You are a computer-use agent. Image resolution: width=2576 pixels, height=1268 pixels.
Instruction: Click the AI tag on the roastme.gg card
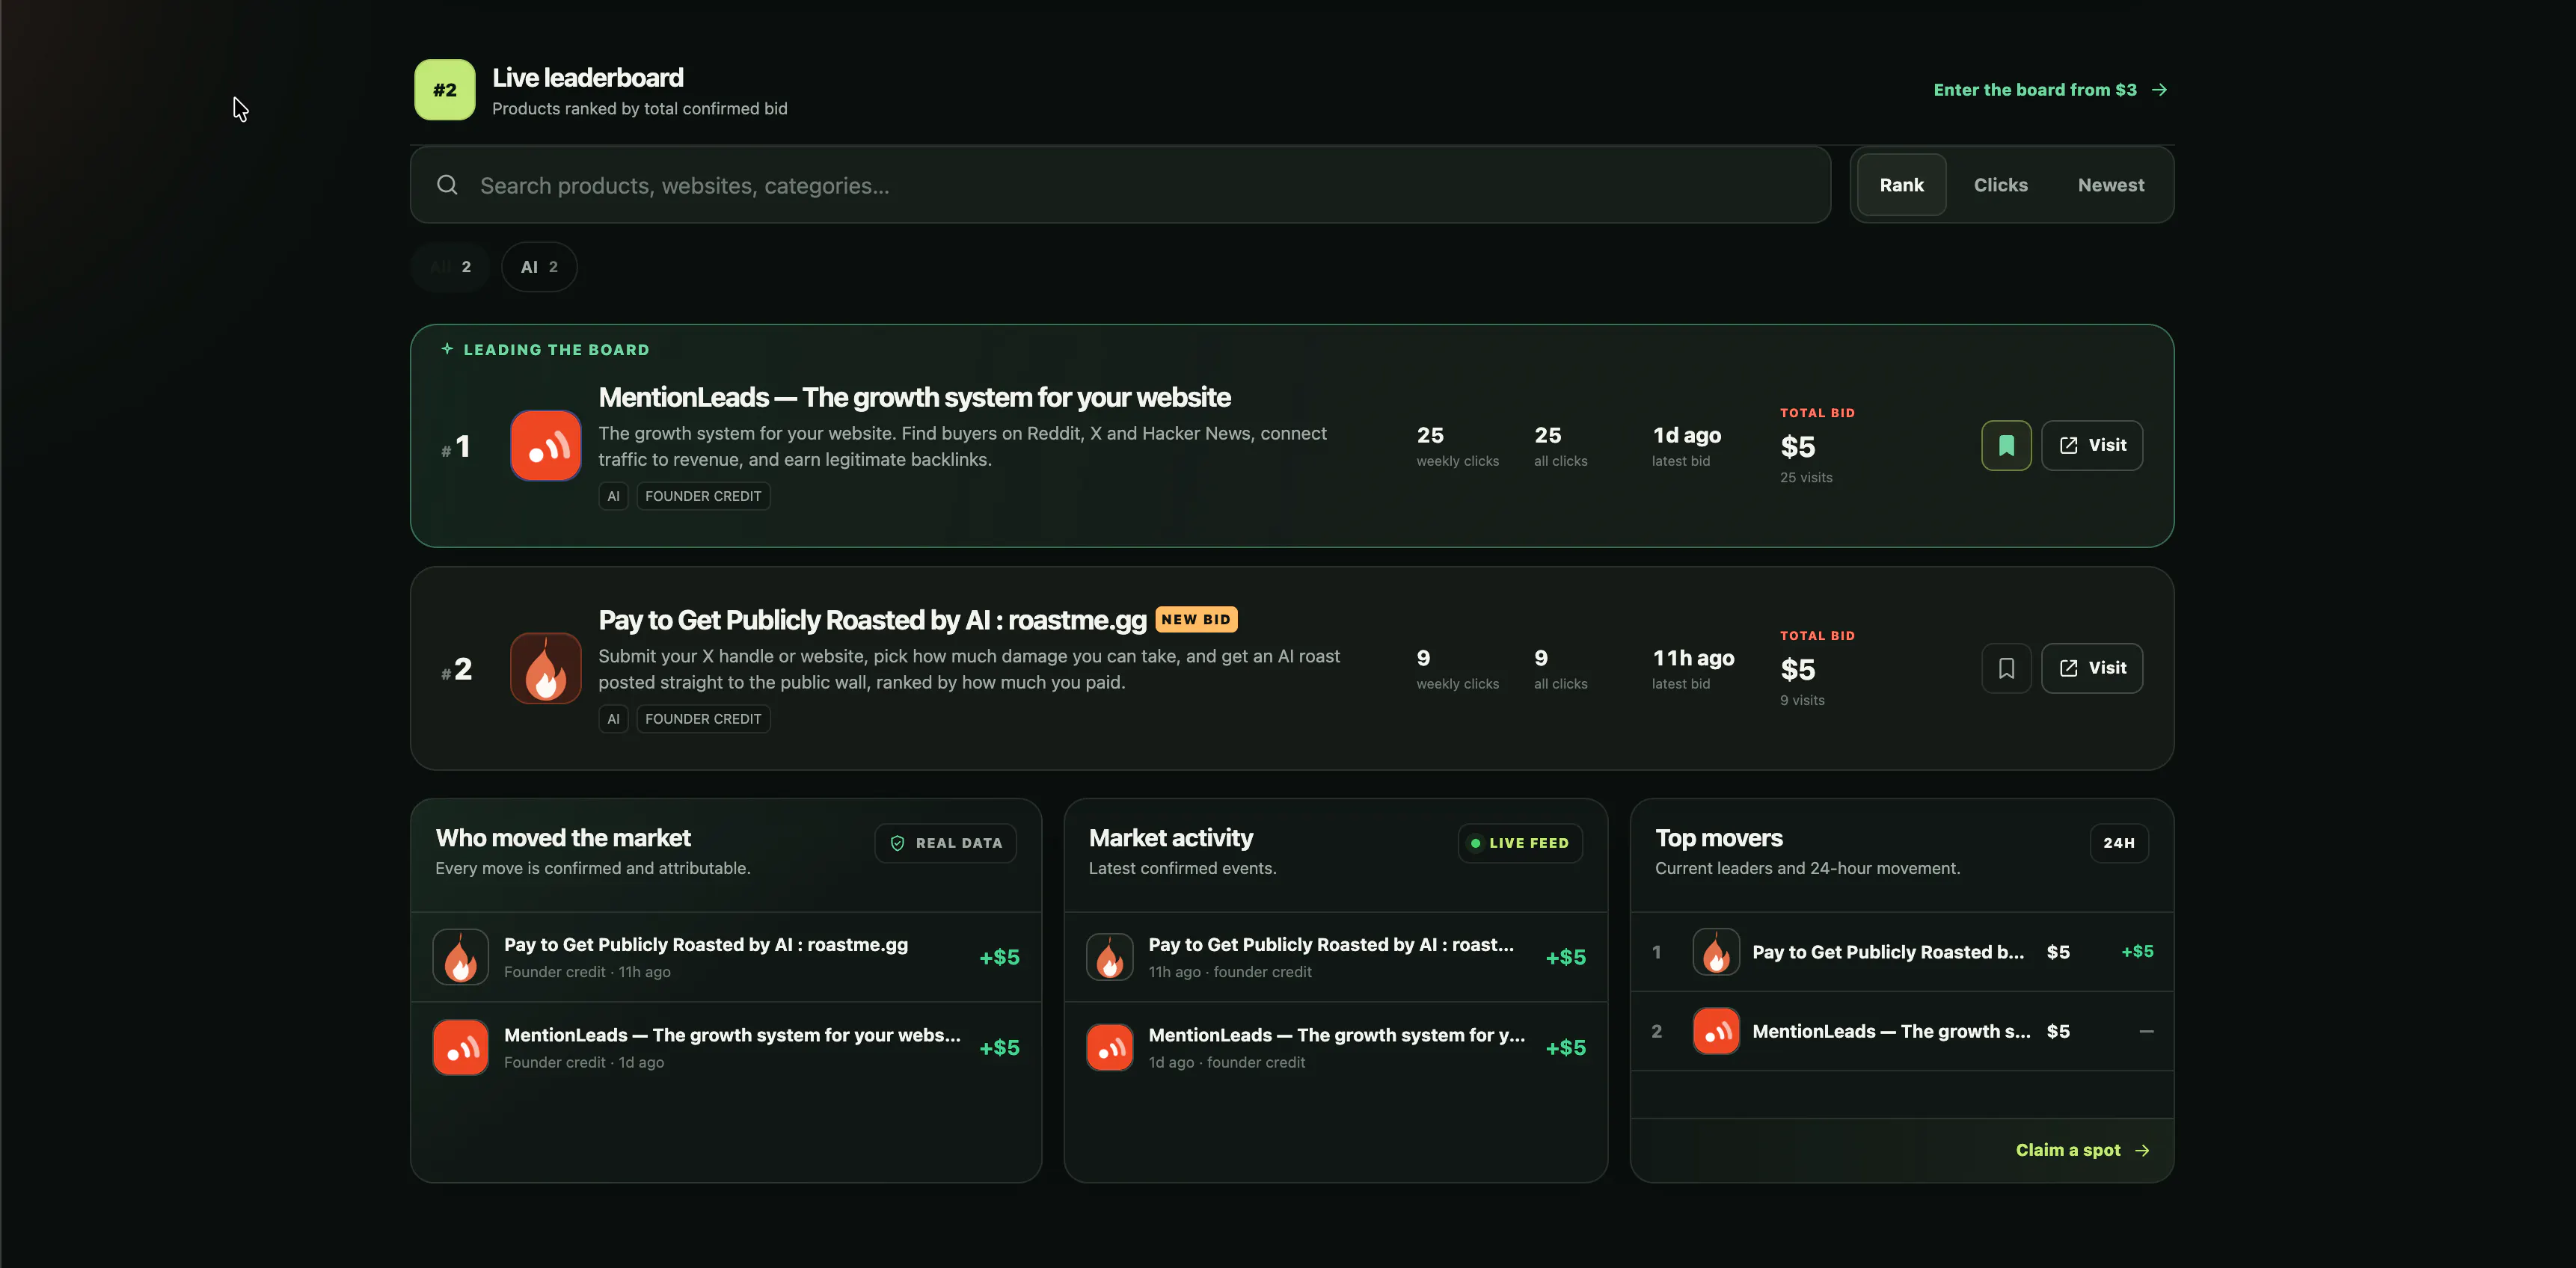613,719
